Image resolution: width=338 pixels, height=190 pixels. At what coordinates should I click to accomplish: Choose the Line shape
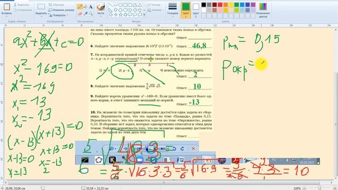111,5
